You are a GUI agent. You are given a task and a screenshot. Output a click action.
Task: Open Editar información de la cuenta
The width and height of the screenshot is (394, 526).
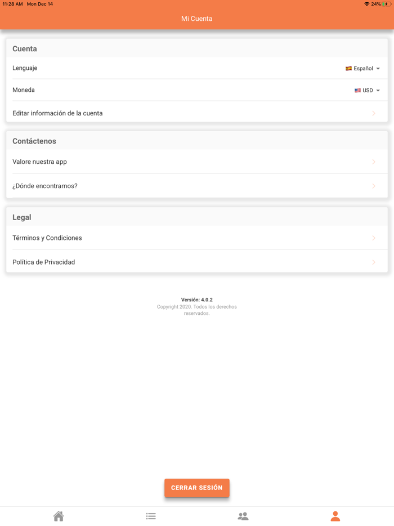pyautogui.click(x=57, y=113)
